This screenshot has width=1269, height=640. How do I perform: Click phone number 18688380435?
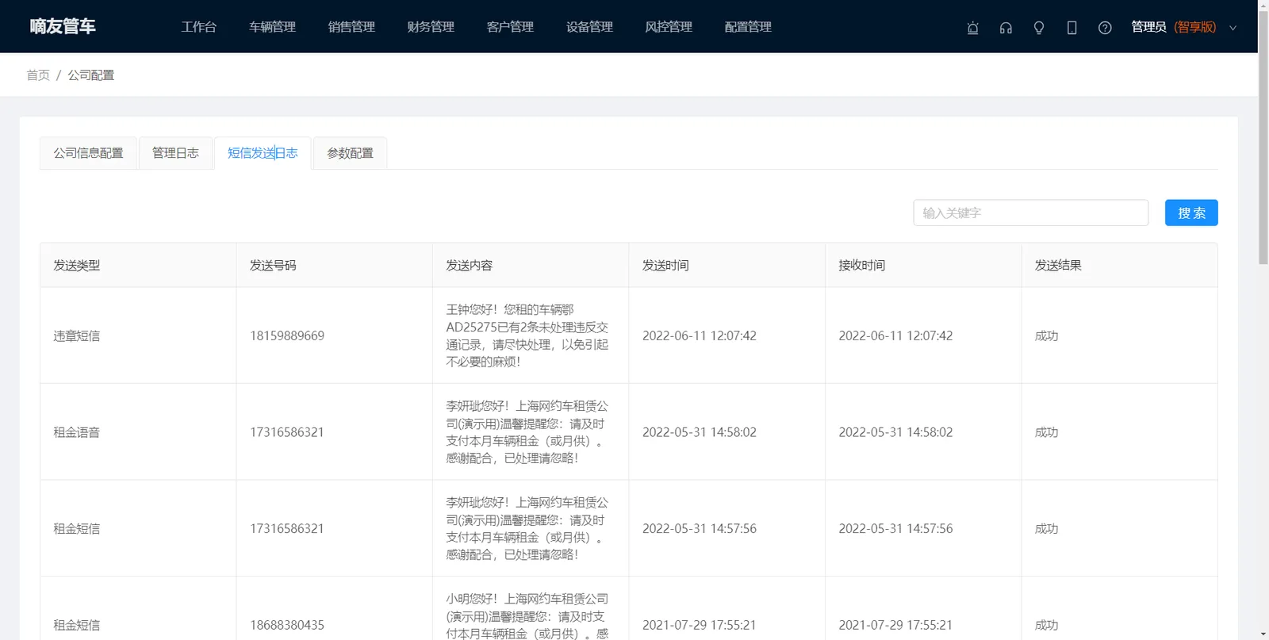[287, 625]
